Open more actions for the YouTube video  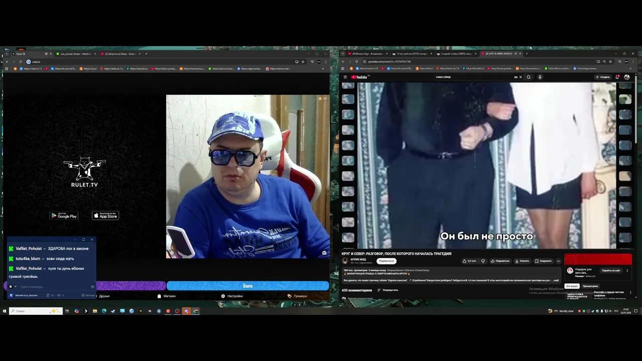coord(558,261)
